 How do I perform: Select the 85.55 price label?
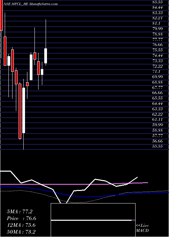tap(158, 2)
